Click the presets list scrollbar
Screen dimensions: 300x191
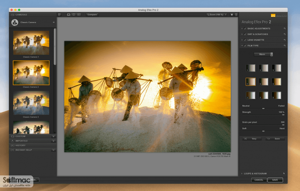55,47
